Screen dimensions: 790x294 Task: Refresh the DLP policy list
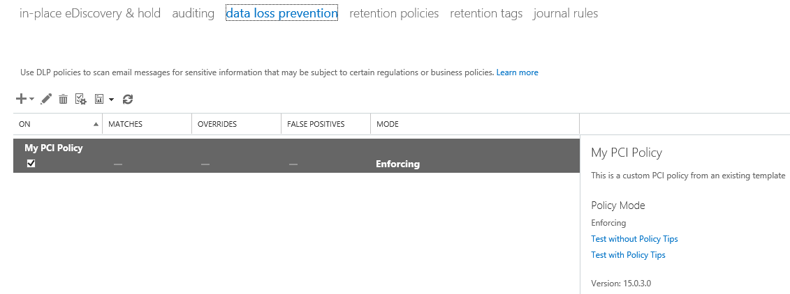pos(128,100)
